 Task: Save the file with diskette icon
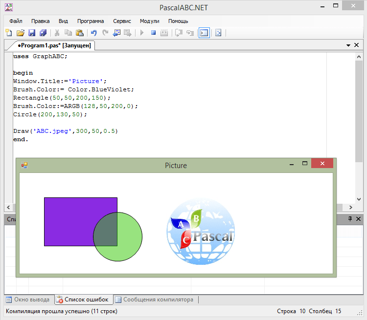pos(32,33)
